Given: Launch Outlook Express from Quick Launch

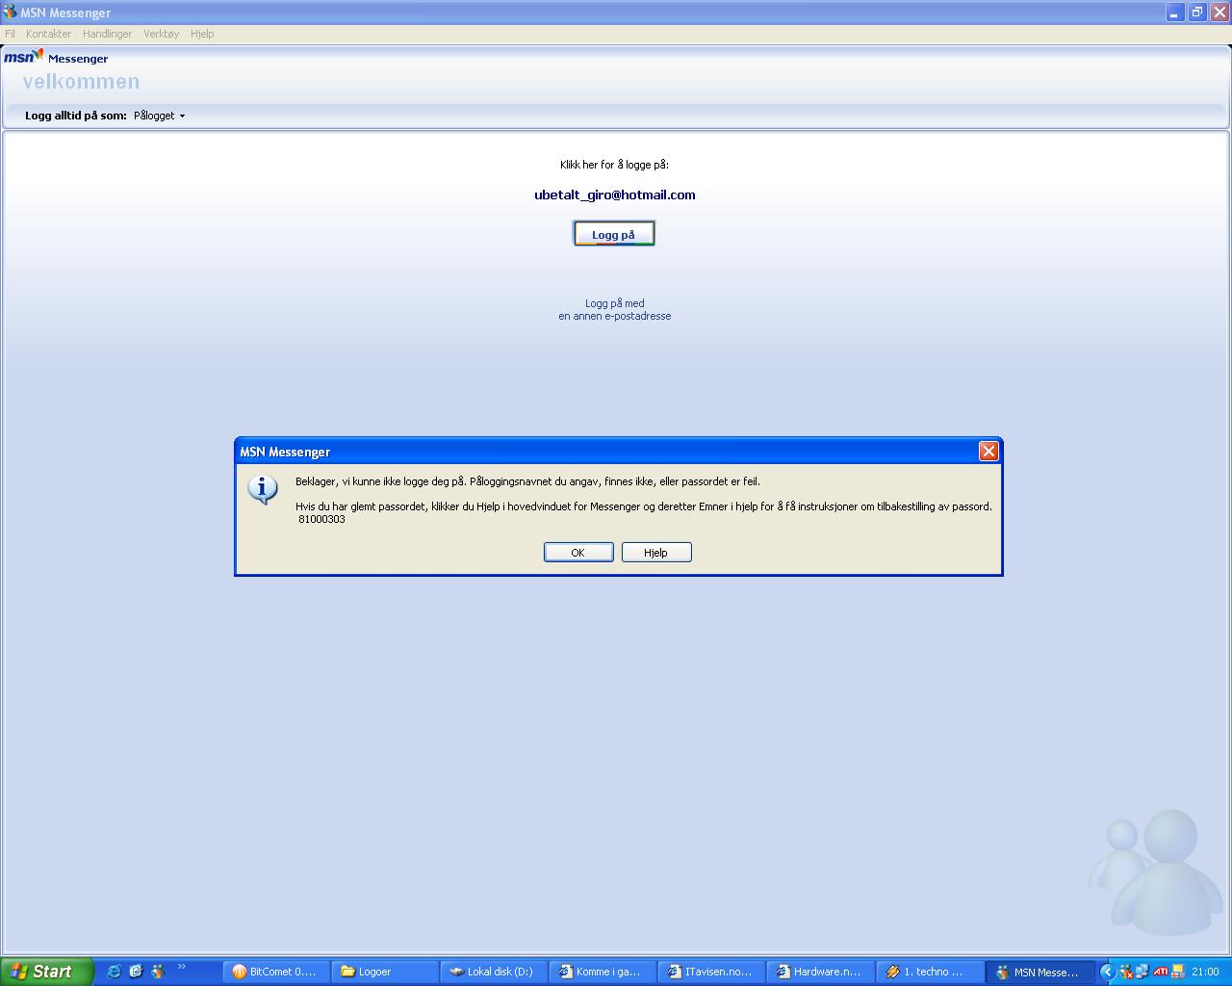Looking at the screenshot, I should point(136,972).
